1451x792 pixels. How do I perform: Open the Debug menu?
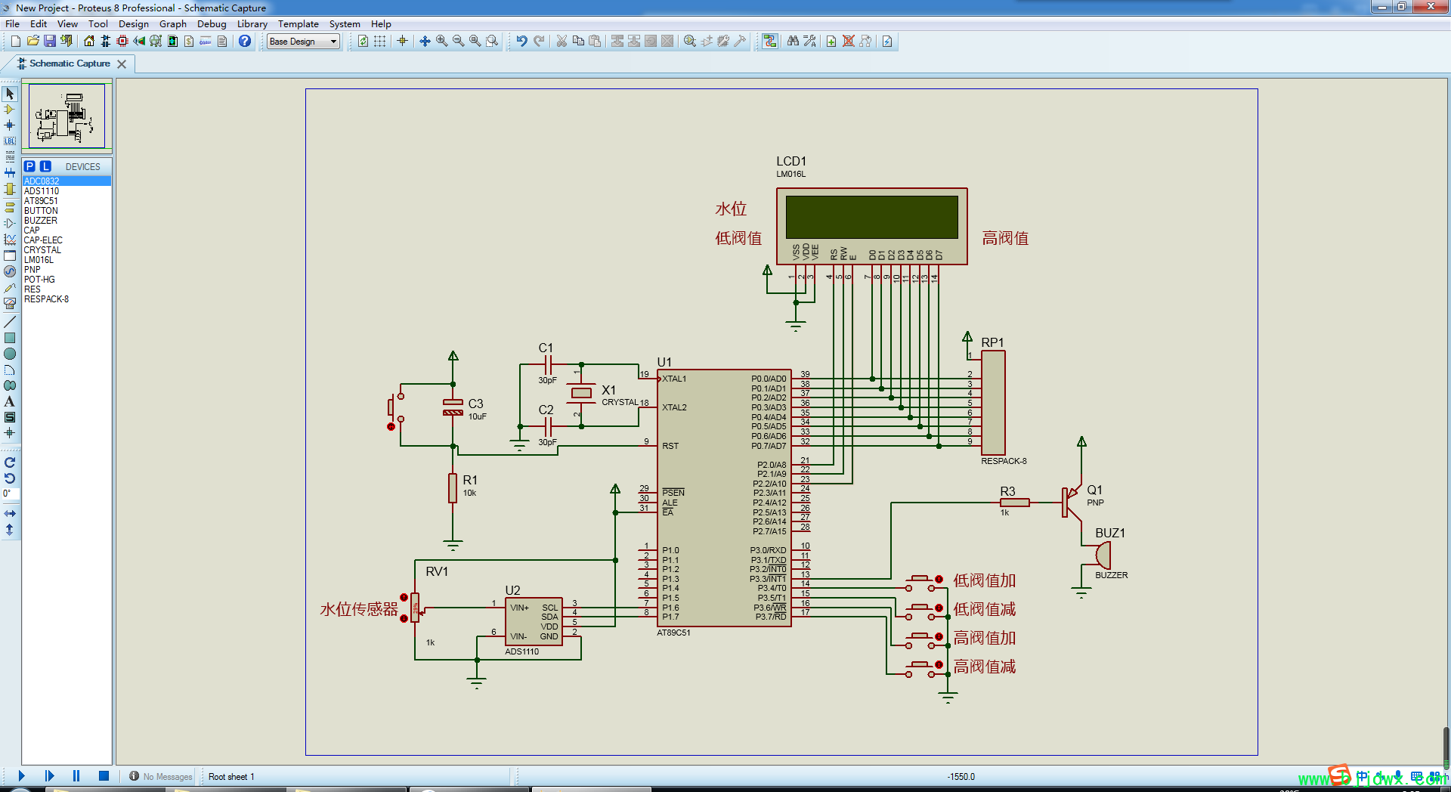tap(212, 24)
